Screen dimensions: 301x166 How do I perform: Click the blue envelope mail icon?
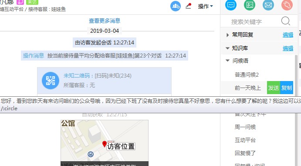(268, 5)
